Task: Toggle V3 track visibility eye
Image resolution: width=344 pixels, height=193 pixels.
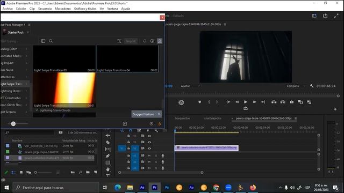Action: 149,136
